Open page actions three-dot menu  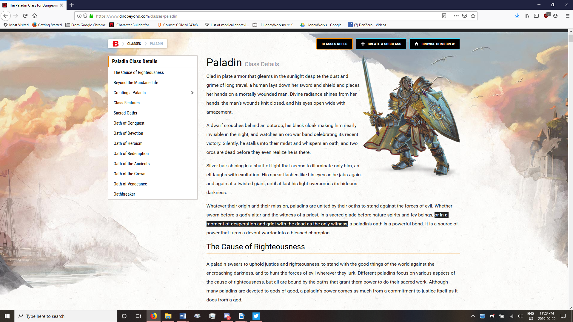click(456, 16)
